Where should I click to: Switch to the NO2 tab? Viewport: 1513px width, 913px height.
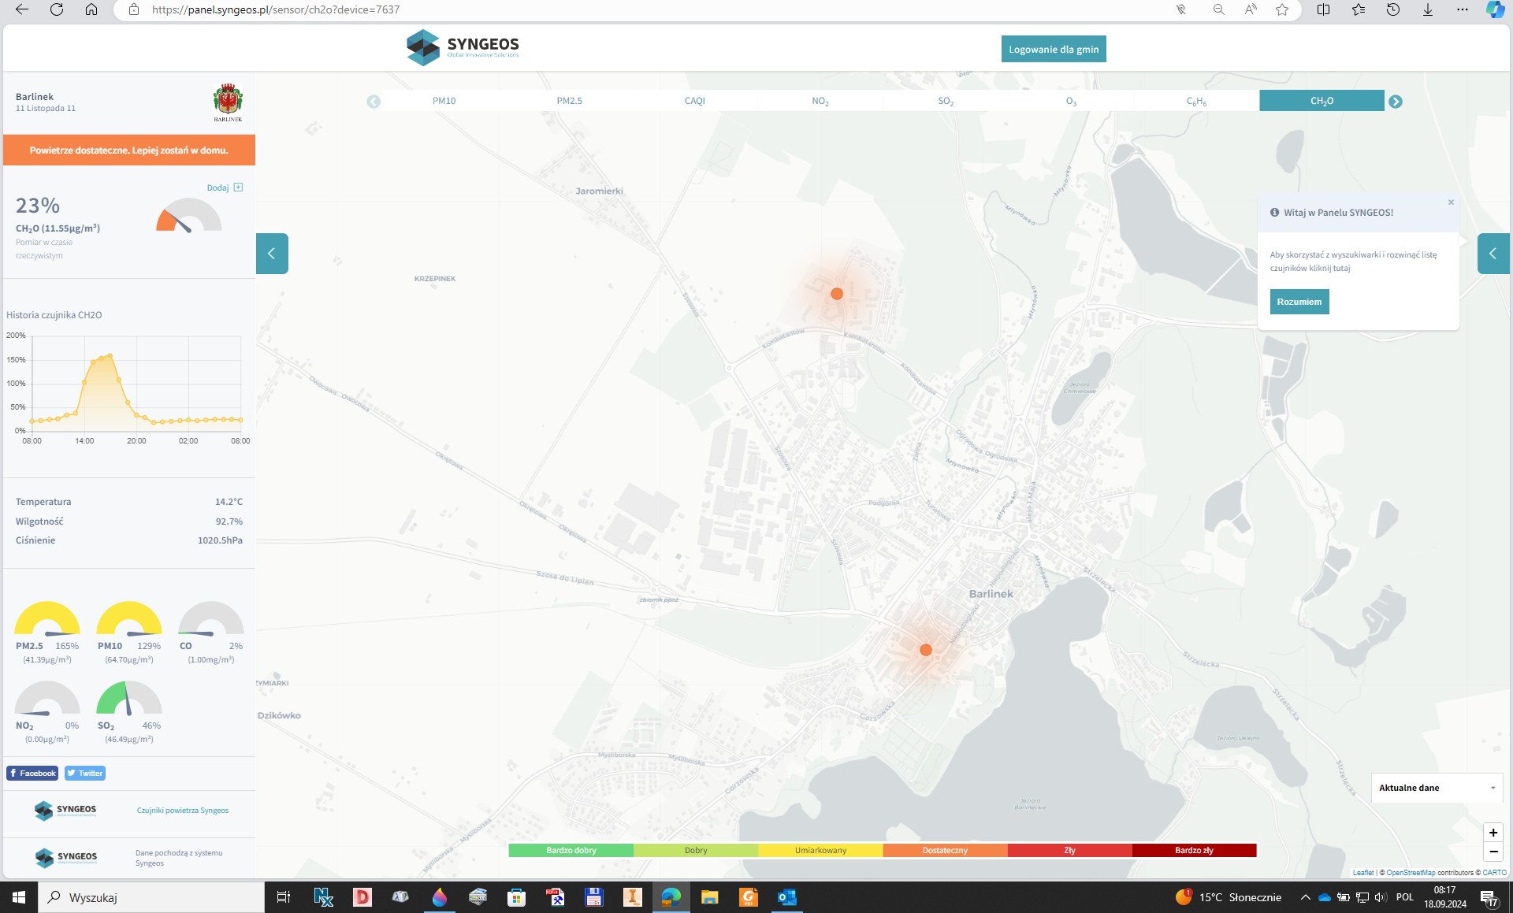coord(820,101)
